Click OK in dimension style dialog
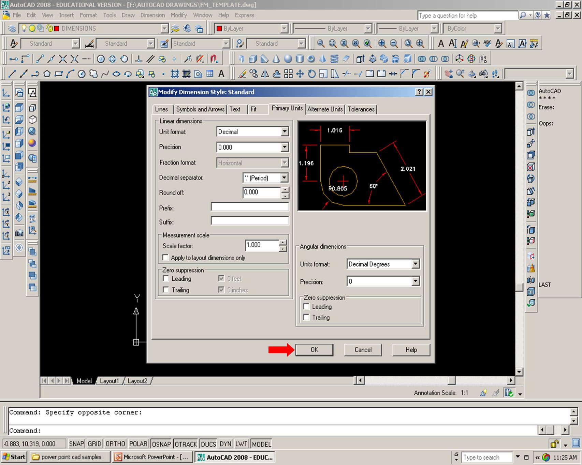Image resolution: width=582 pixels, height=465 pixels. tap(314, 350)
